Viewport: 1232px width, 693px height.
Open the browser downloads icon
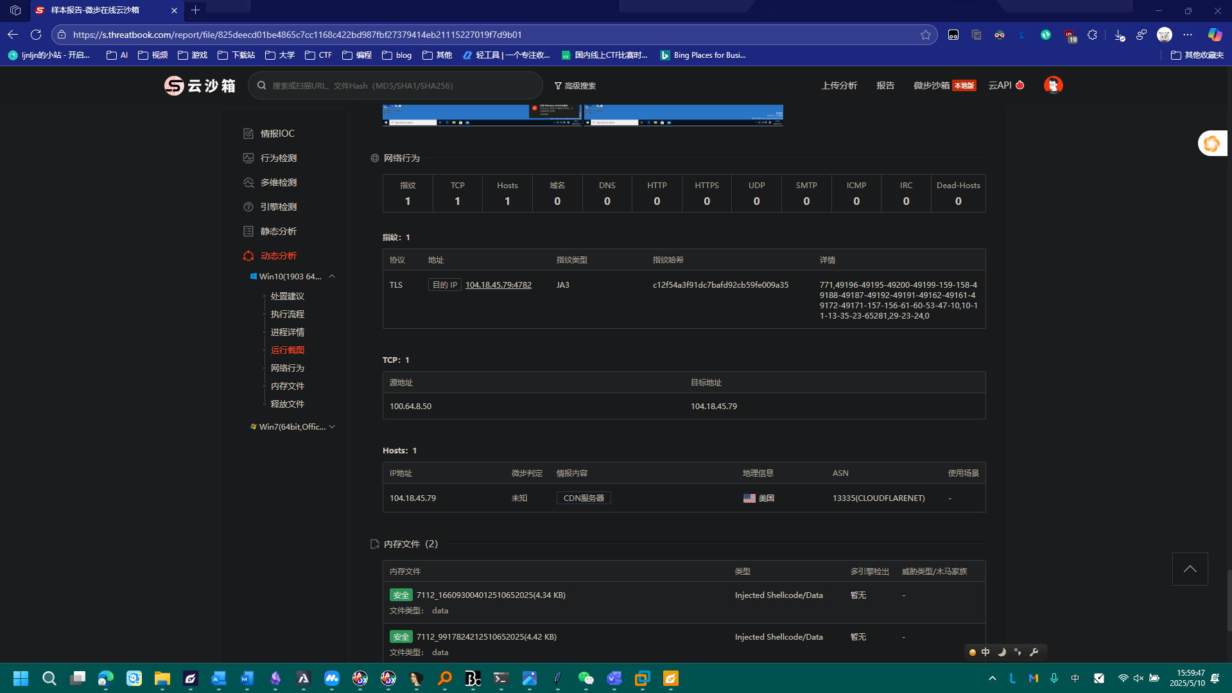[x=1119, y=35]
